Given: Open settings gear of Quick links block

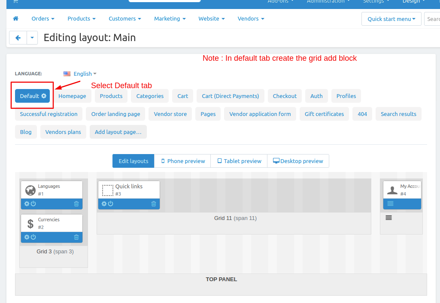Looking at the screenshot, I should pos(104,204).
